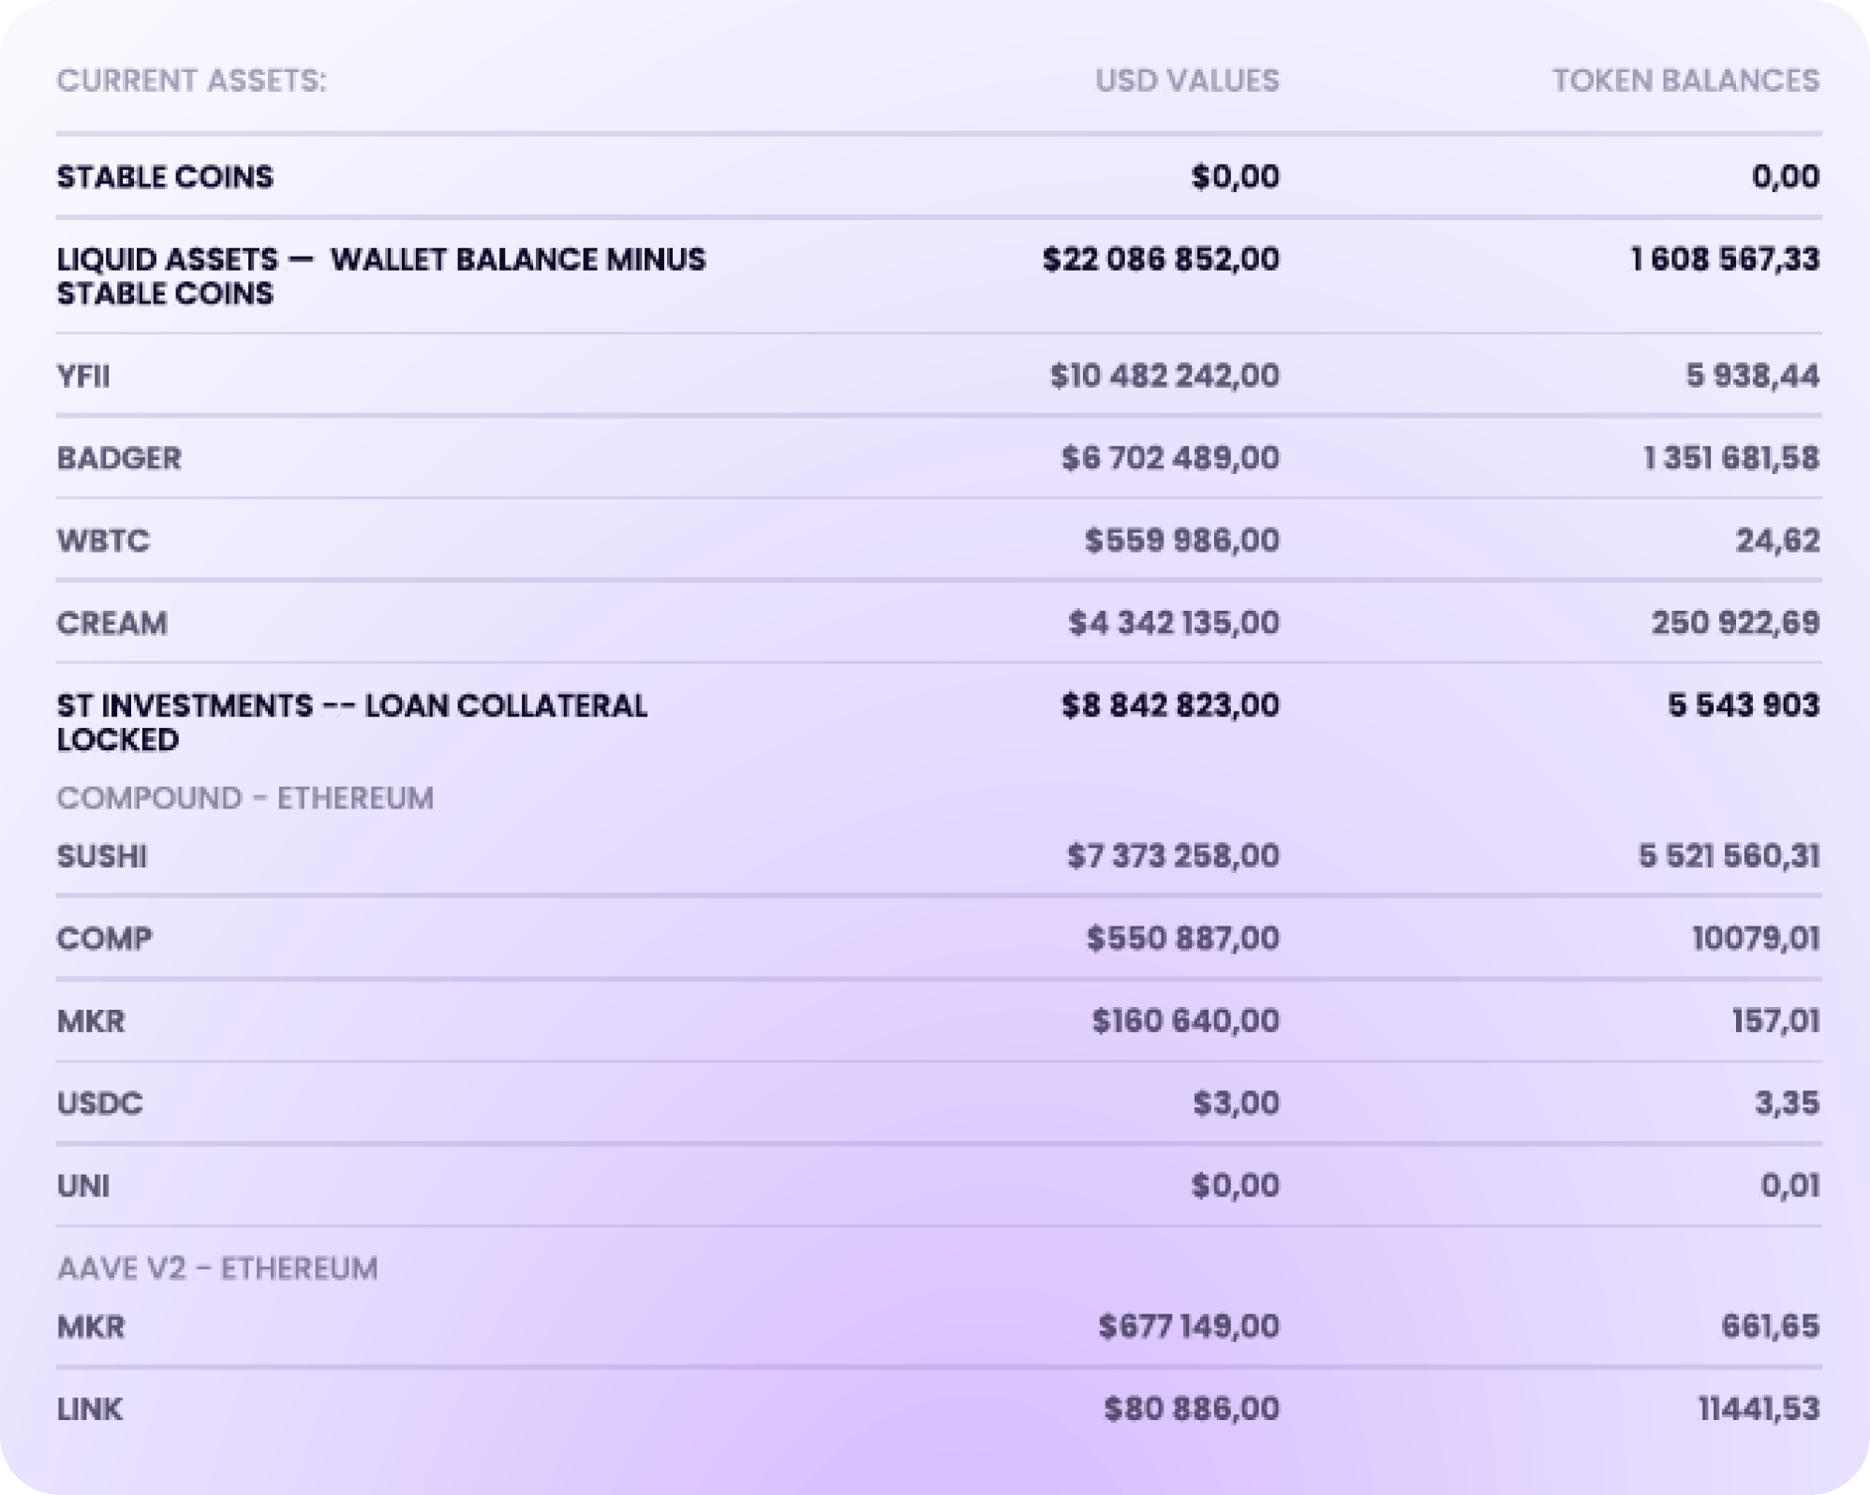Select the LINK asset label

pos(89,1409)
